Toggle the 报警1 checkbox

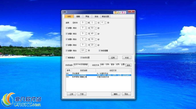(x=67, y=28)
